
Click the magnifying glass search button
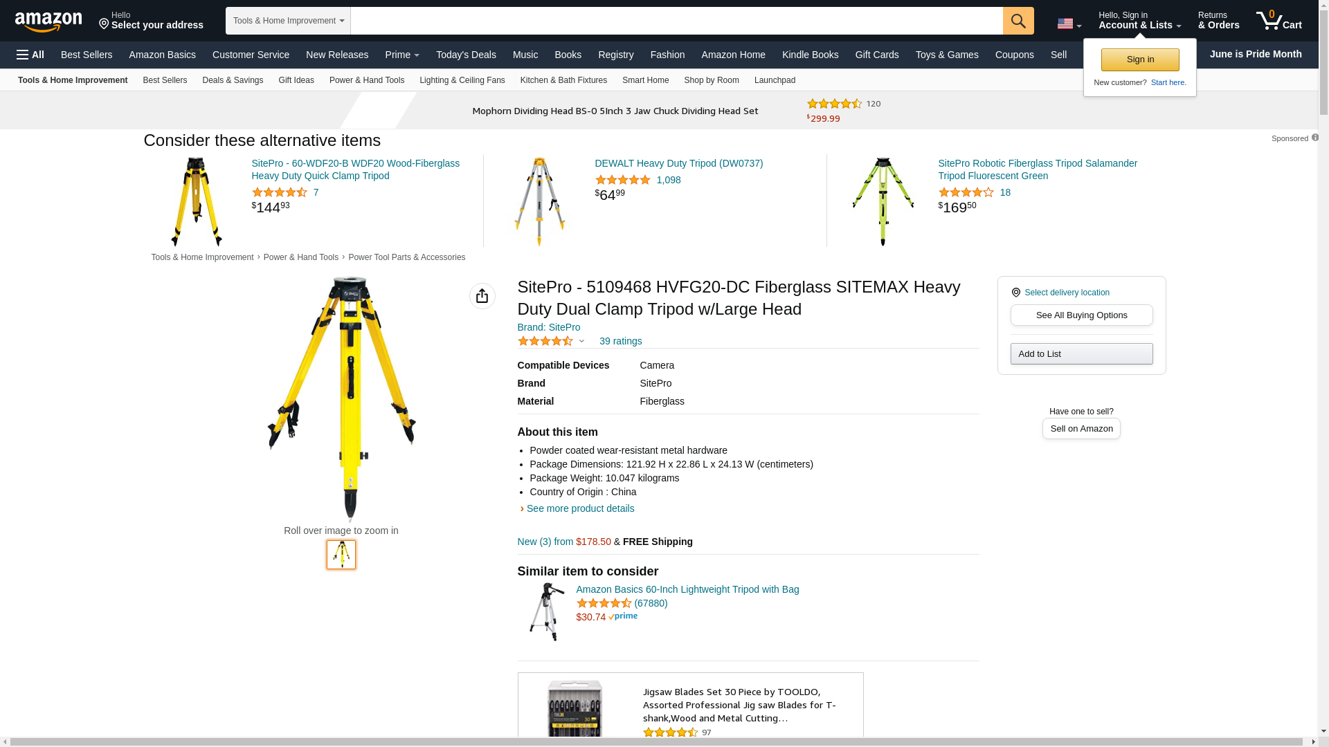point(1018,21)
